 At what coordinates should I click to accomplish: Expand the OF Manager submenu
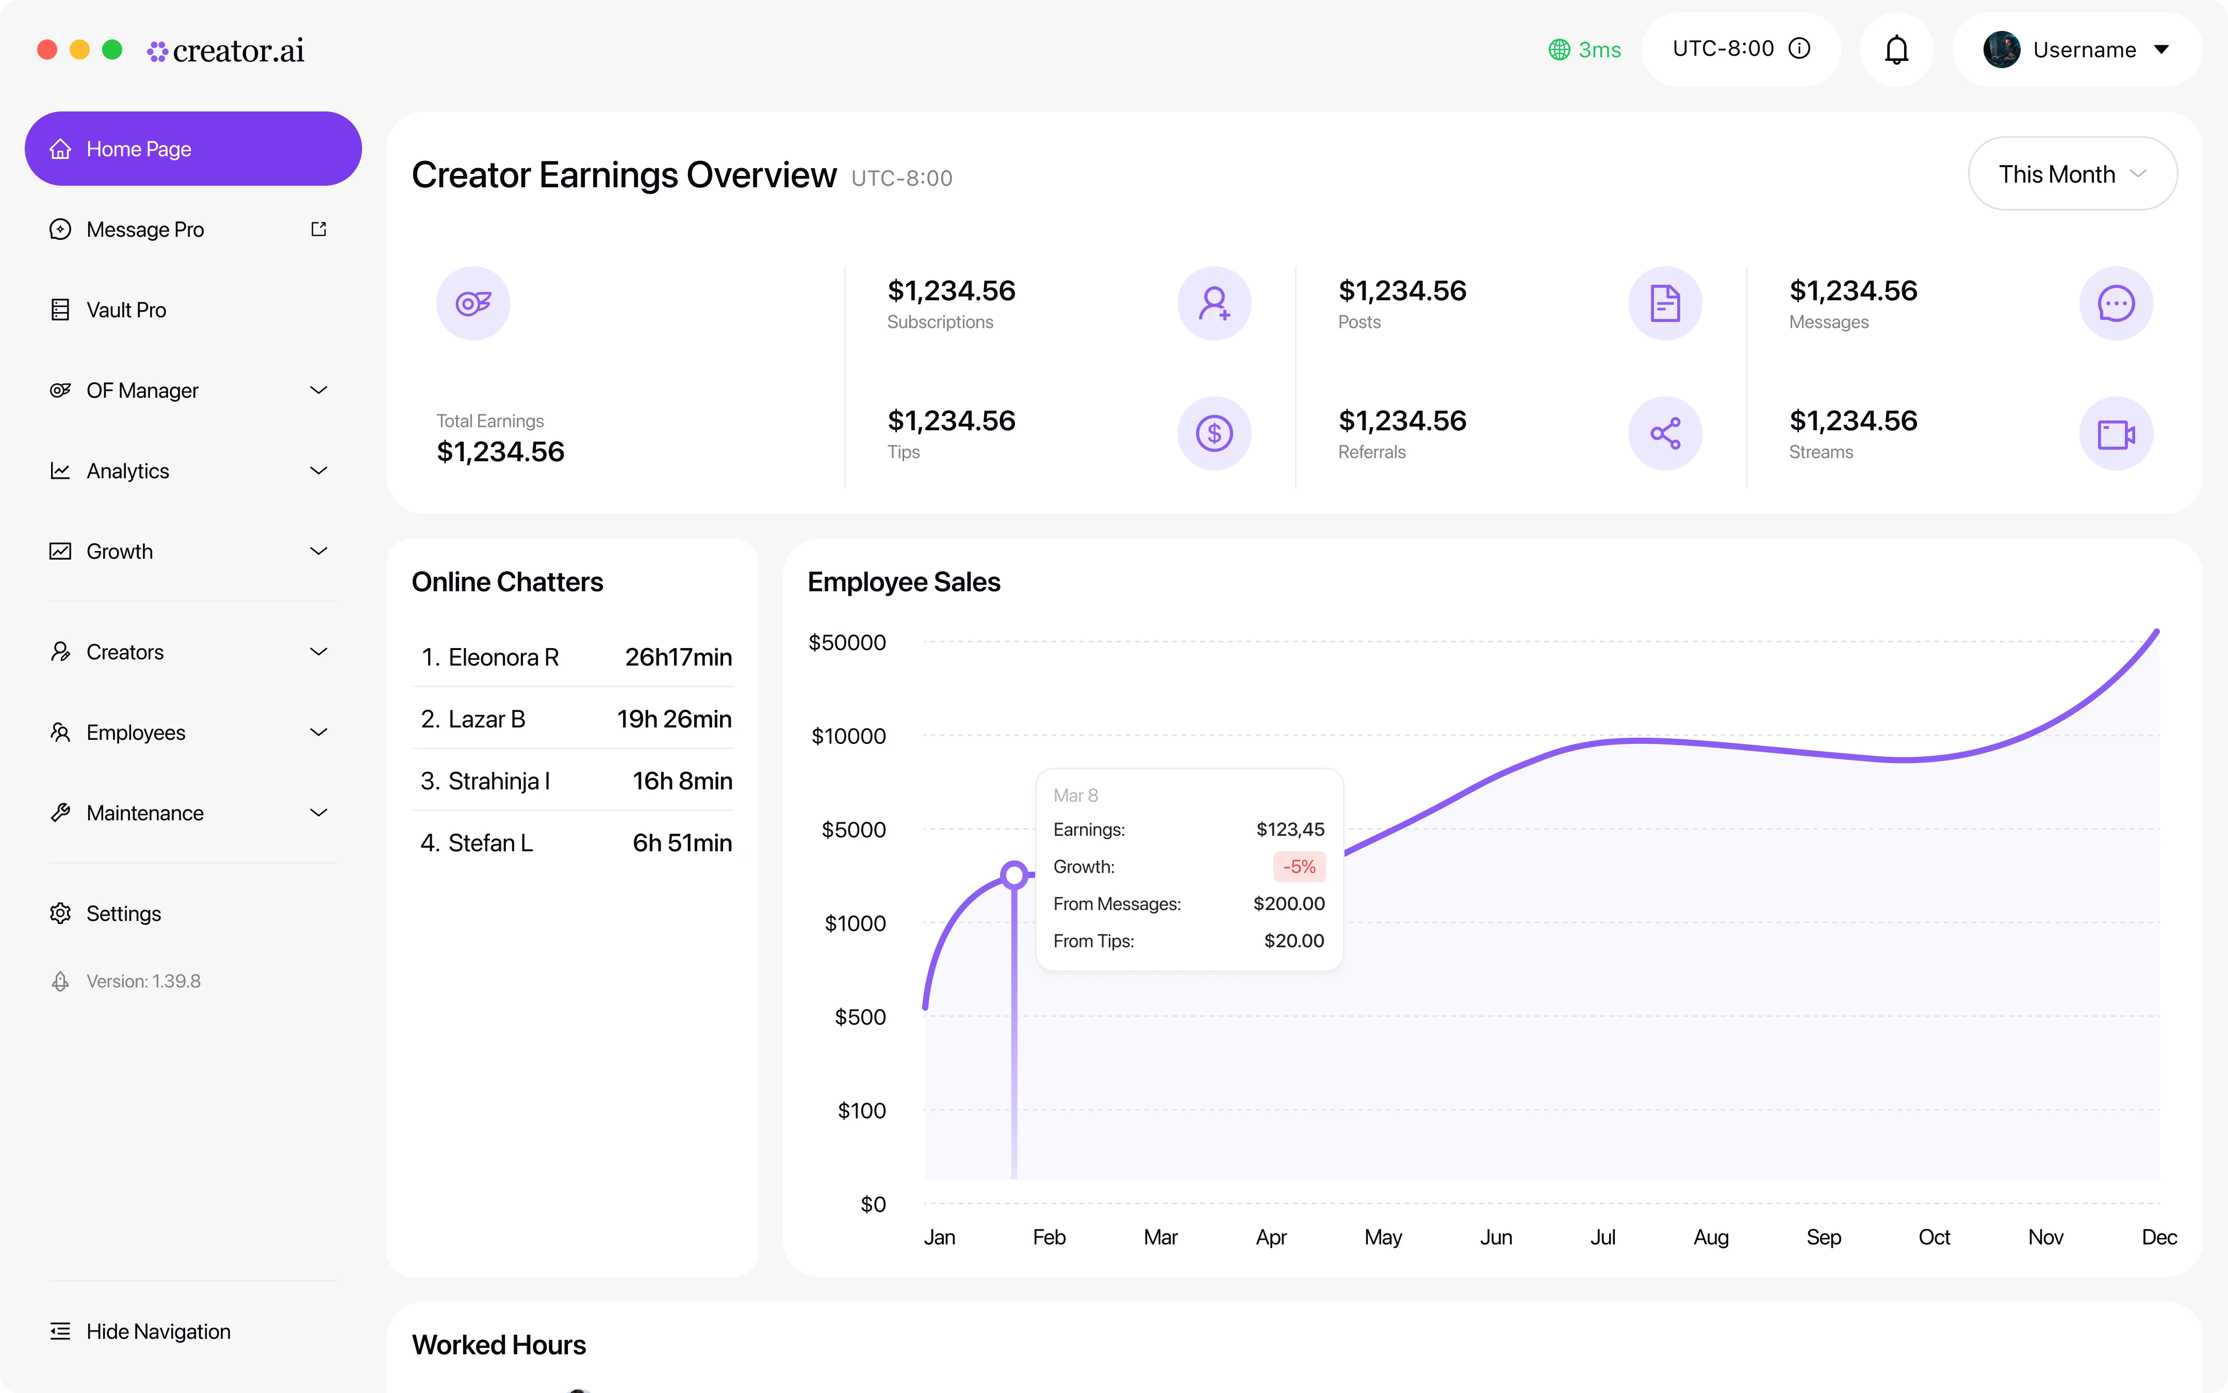tap(319, 391)
